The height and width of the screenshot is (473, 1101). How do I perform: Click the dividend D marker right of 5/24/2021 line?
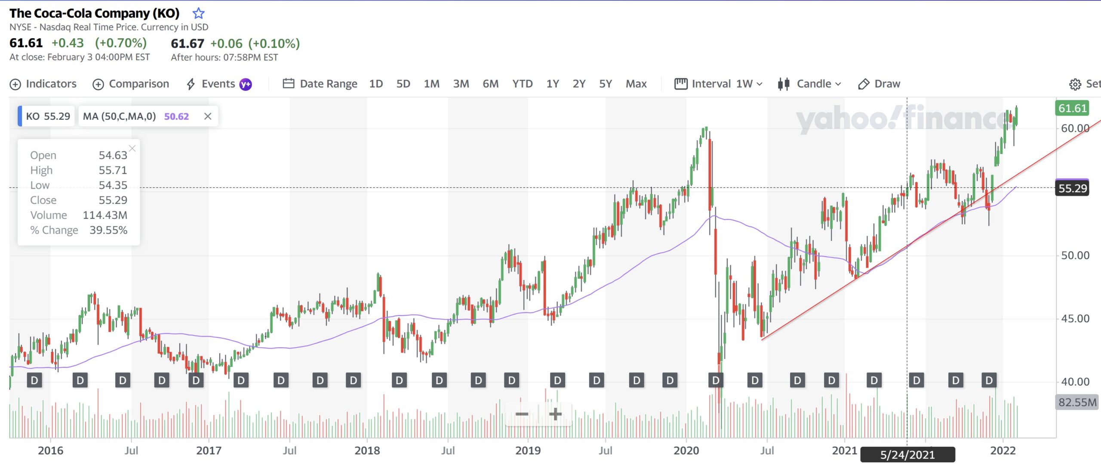916,380
